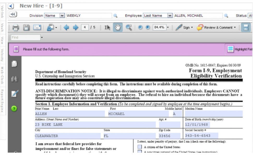Expand the Review & Comment menu
The width and height of the screenshot is (253, 163).
pyautogui.click(x=220, y=27)
